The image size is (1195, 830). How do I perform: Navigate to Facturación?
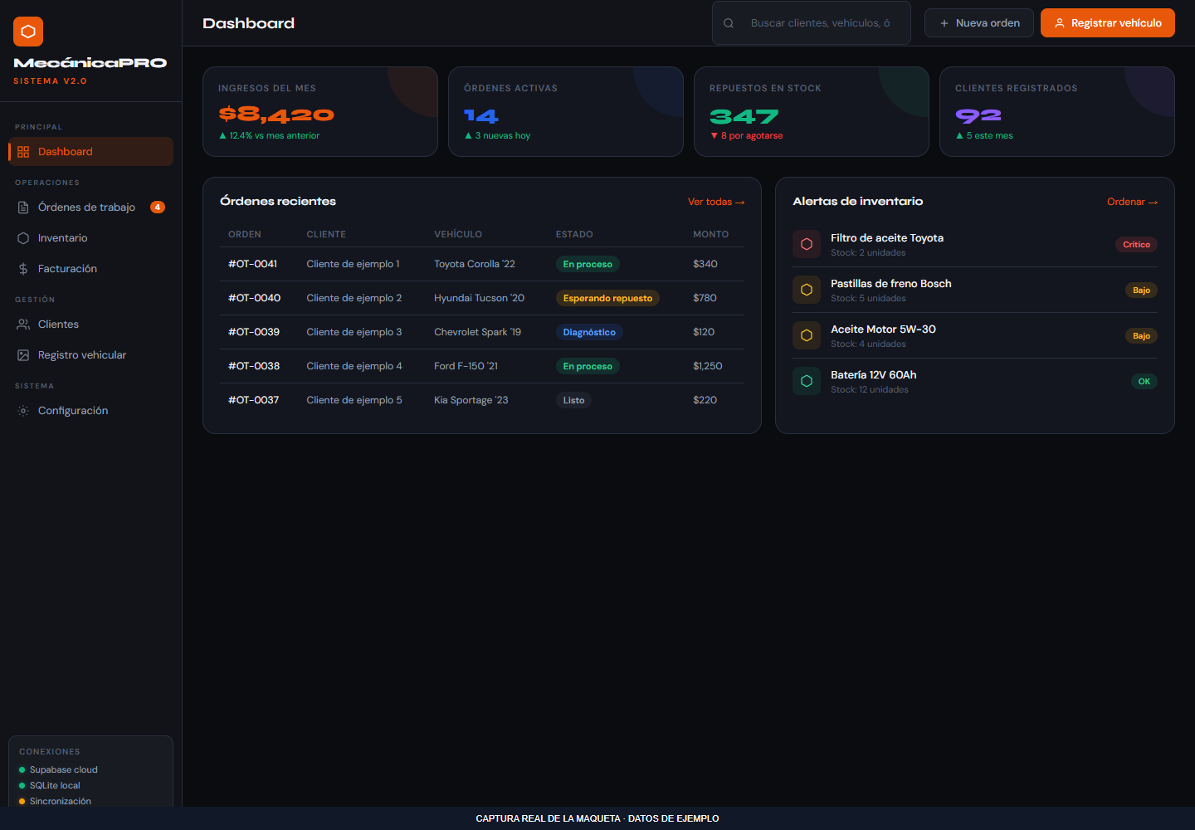click(91, 269)
